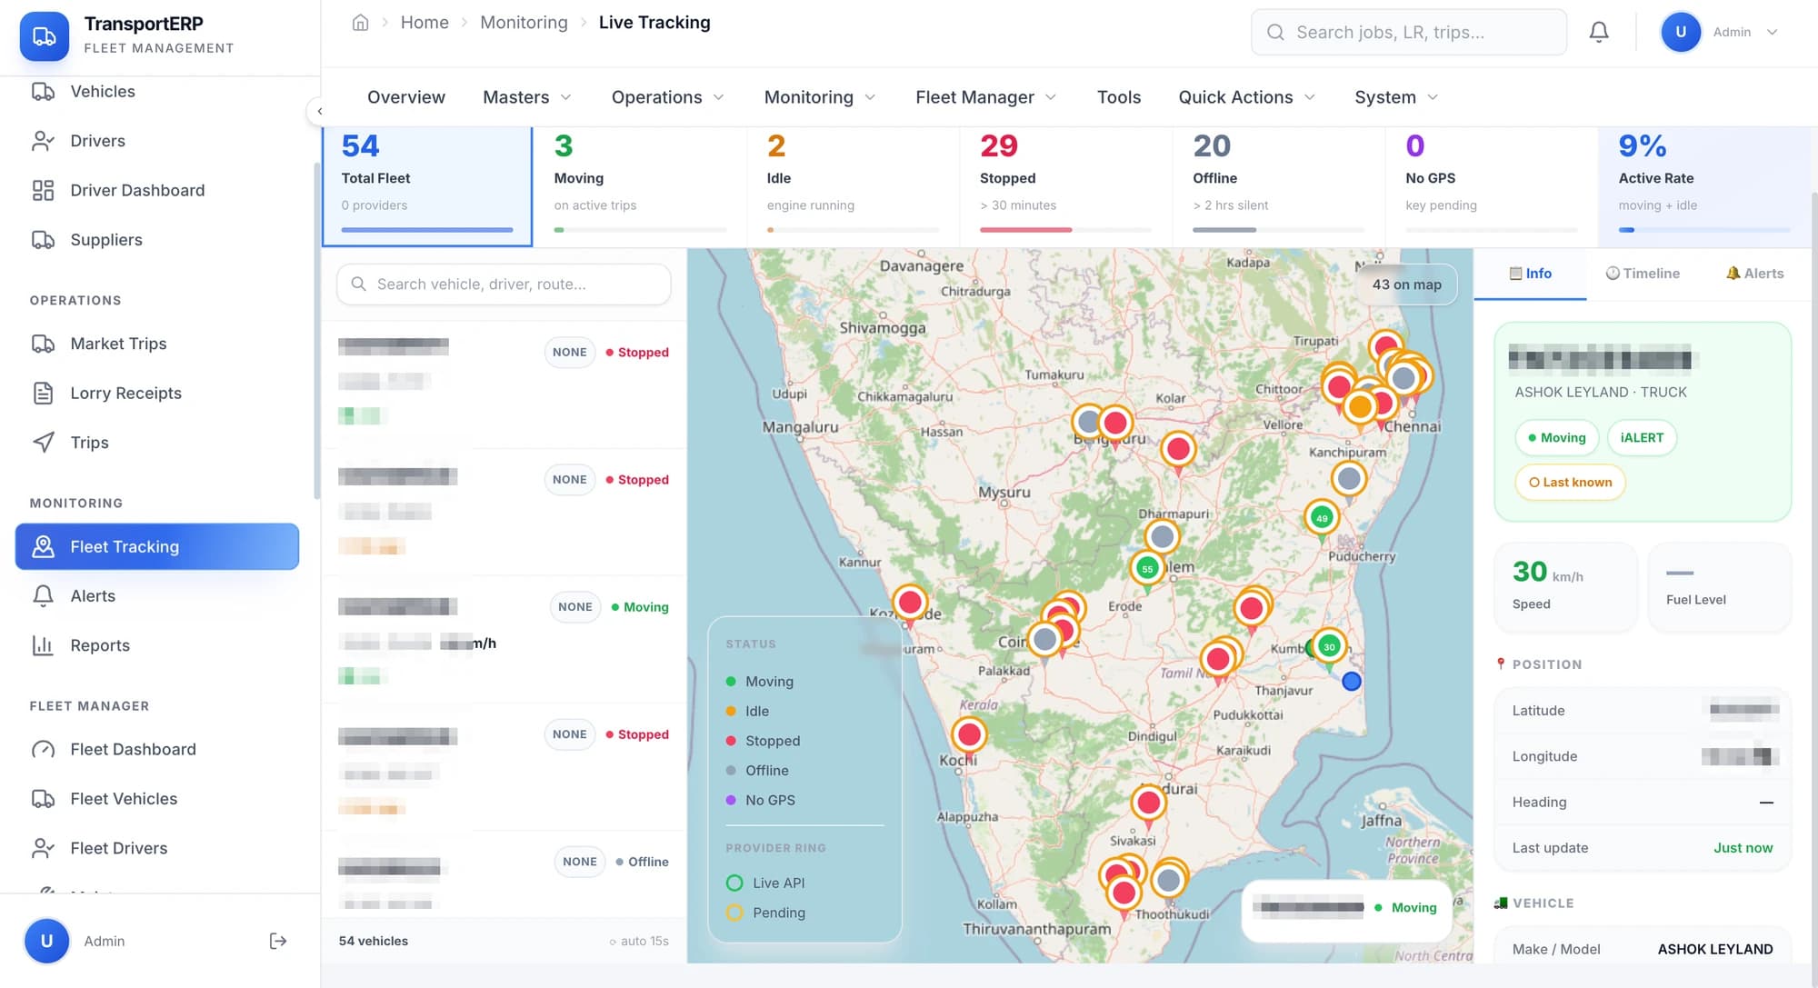Click the search vehicle, driver, route field
The image size is (1818, 988).
coord(504,284)
